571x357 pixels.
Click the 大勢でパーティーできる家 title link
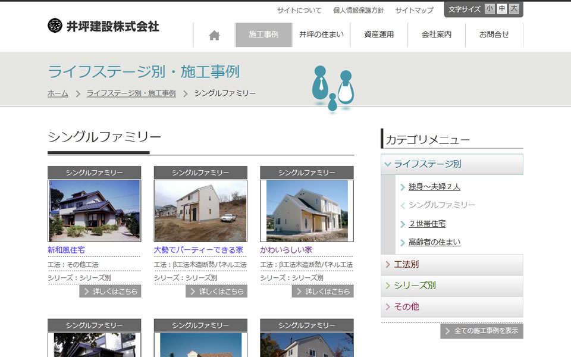pyautogui.click(x=199, y=250)
